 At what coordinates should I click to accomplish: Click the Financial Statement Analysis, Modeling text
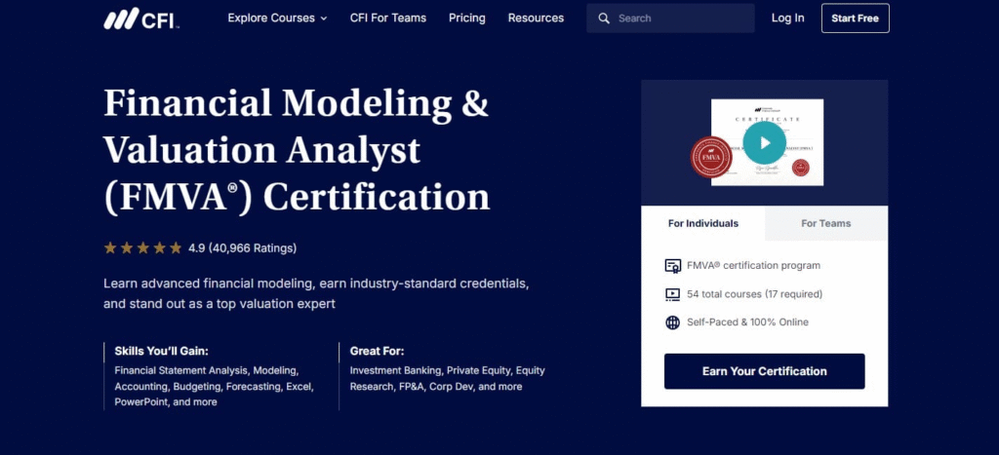tap(214, 386)
